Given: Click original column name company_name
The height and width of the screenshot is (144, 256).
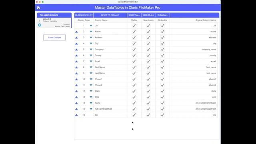Looking at the screenshot, I should [x=209, y=50].
